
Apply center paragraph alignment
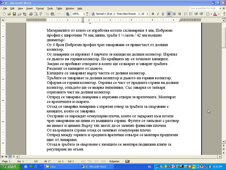174,14
